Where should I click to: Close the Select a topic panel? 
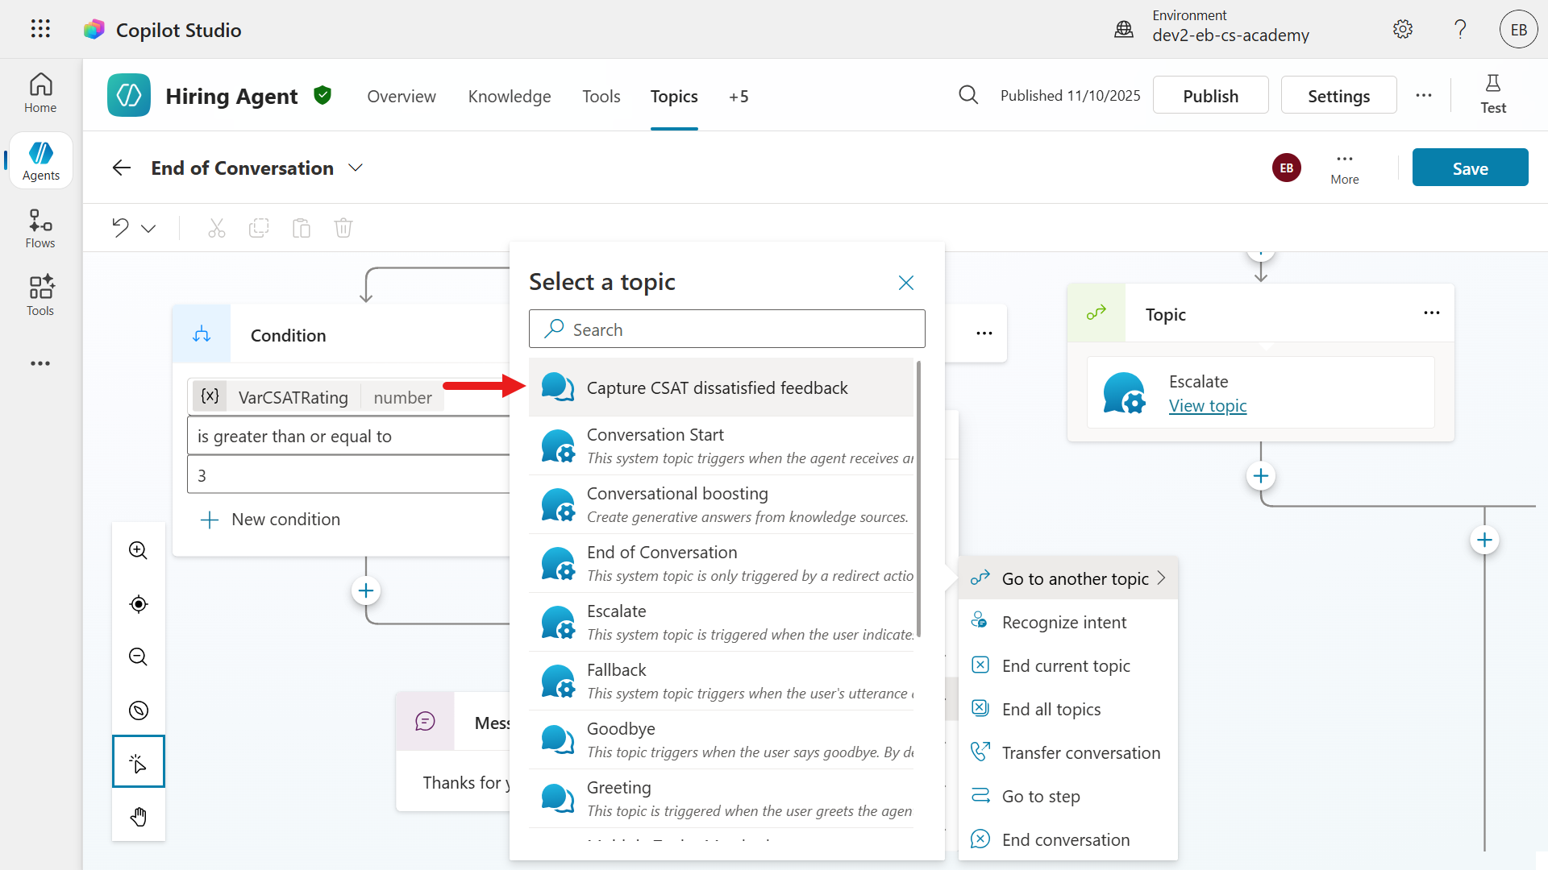point(906,283)
